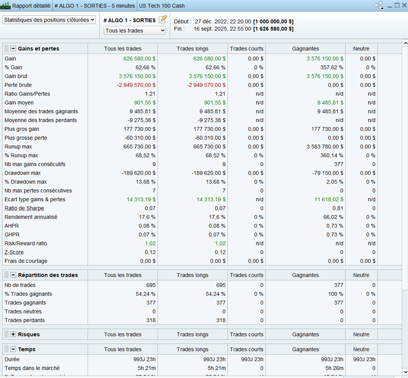Expand the Risques section

tap(13, 334)
